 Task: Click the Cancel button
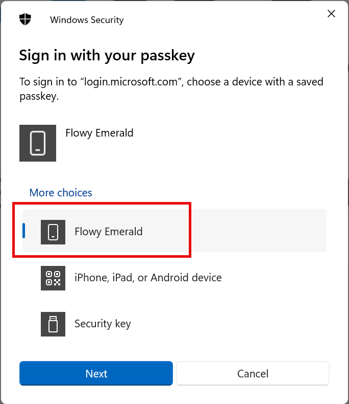253,373
